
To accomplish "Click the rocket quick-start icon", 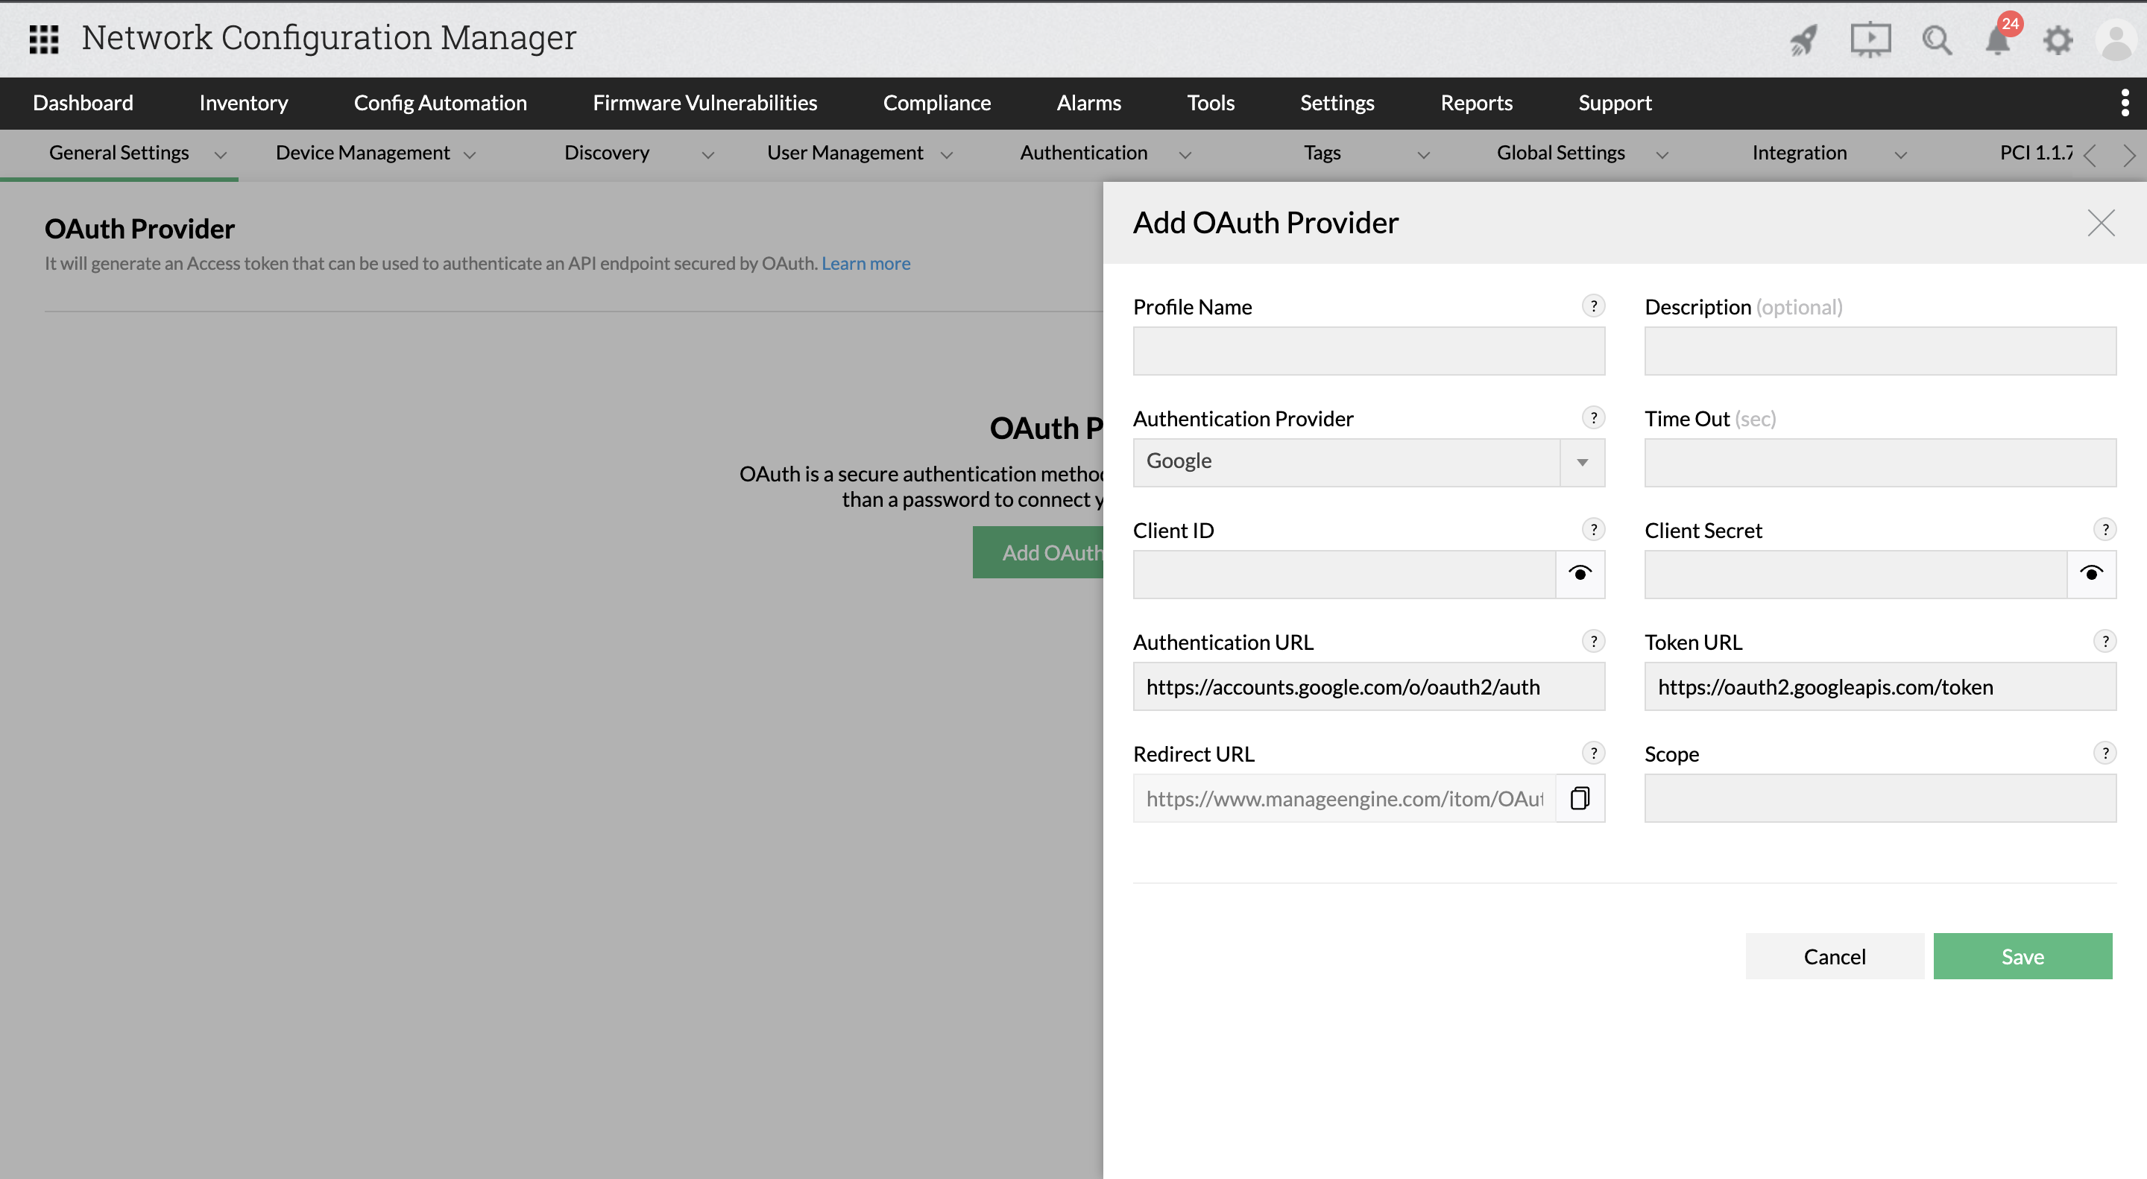I will click(x=1803, y=39).
